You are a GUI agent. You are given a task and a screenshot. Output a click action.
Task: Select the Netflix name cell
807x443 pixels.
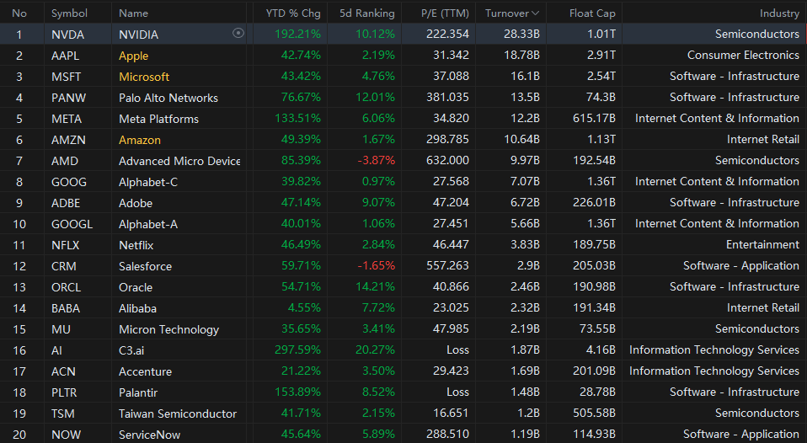coord(136,245)
